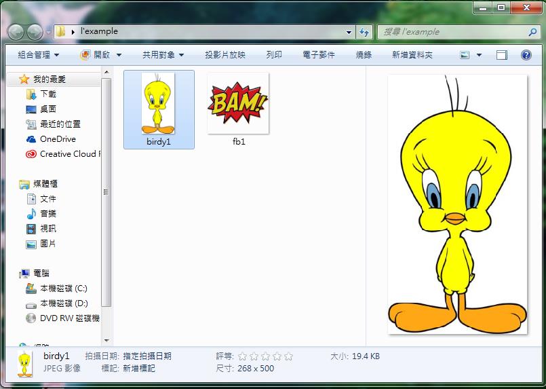Image resolution: width=546 pixels, height=389 pixels.
Task: Select the birdy1 image thumbnail
Action: tap(159, 109)
